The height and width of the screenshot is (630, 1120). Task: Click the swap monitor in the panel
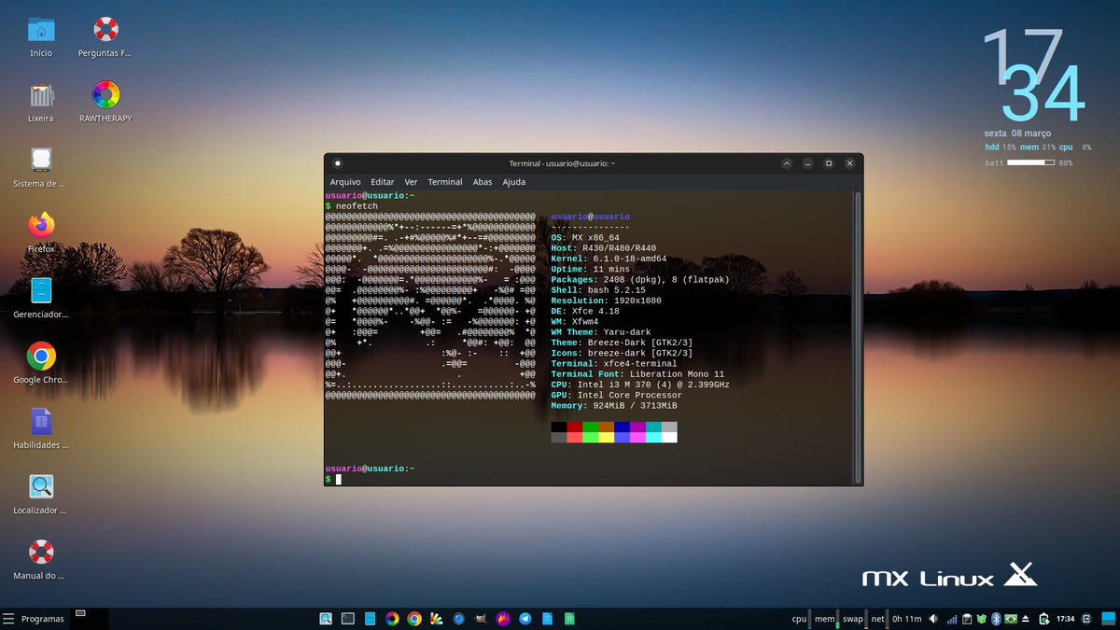pyautogui.click(x=855, y=619)
